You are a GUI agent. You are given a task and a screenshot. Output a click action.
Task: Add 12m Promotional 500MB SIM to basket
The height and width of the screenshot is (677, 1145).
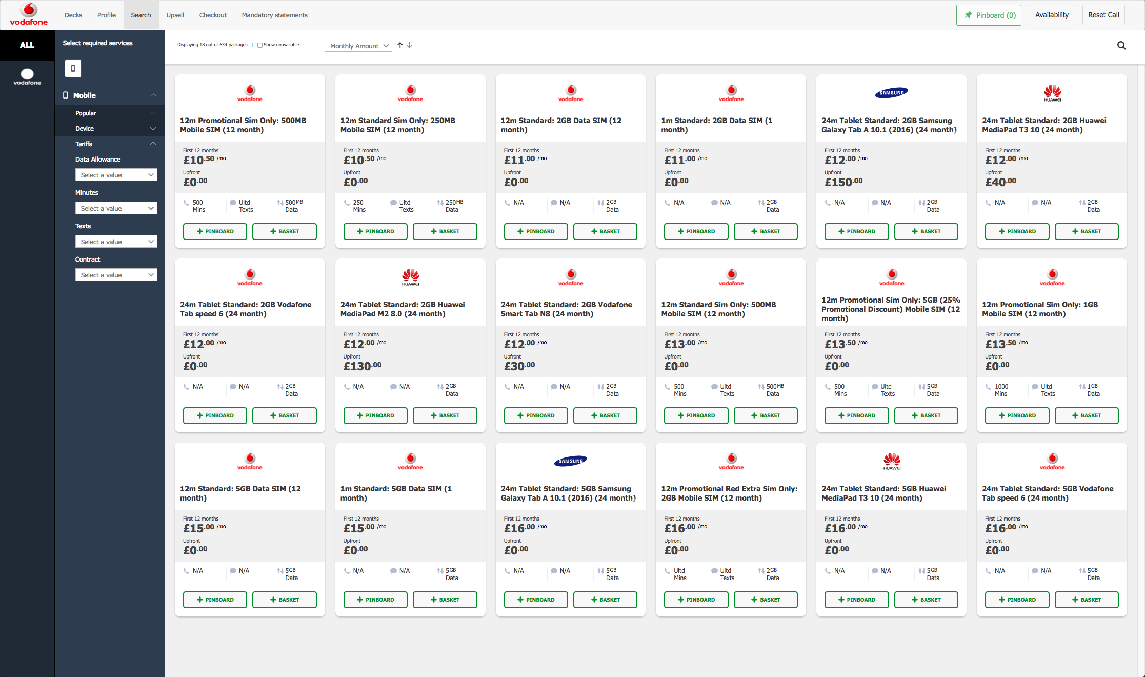[x=284, y=231]
